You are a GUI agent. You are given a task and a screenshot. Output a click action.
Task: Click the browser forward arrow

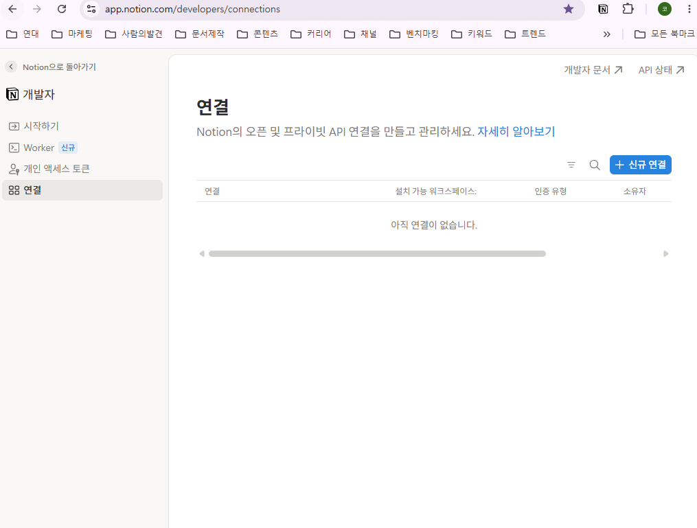[x=37, y=9]
